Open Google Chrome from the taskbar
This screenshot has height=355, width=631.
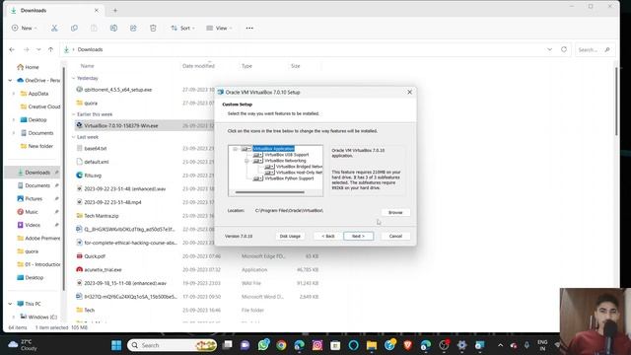(281, 345)
